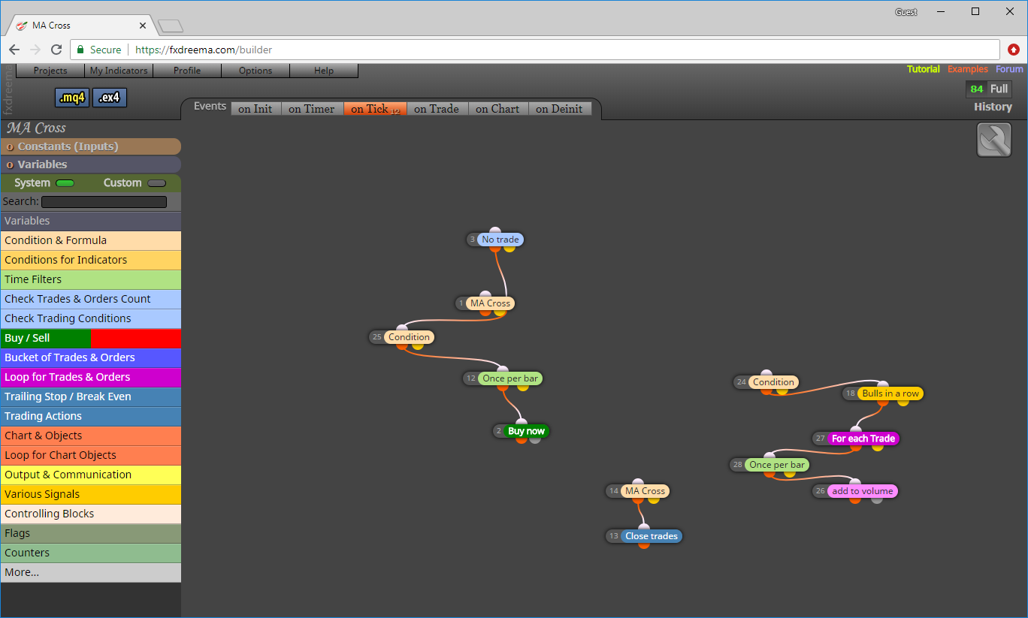Download the .ex4 compiled file
This screenshot has height=618, width=1028.
tap(110, 98)
